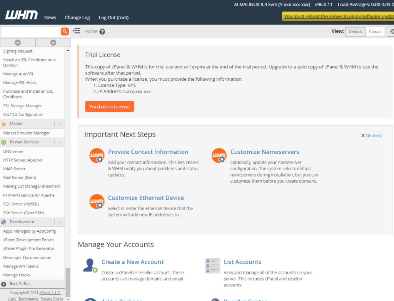Click the orange search magnifier button
Viewport: 394px width, 301px height.
coord(65,32)
